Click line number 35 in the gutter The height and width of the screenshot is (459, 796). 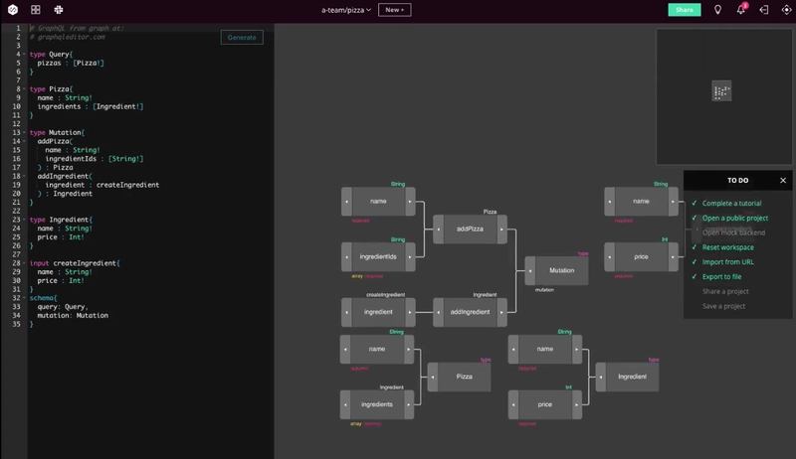[17, 324]
